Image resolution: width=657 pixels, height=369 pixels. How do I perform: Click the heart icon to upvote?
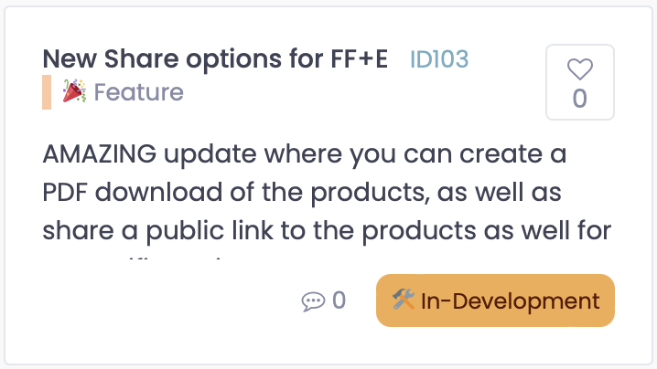tap(580, 69)
